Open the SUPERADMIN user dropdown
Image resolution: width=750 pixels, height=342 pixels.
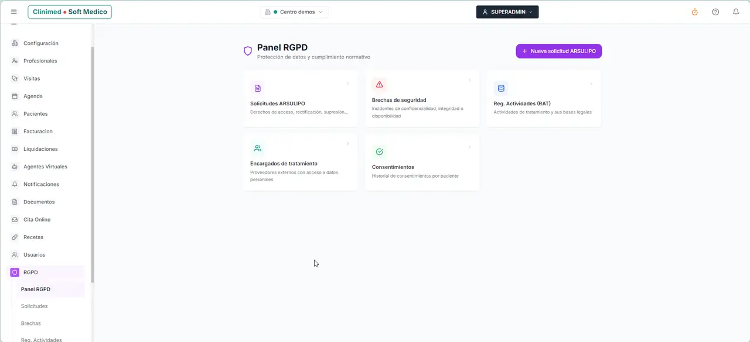click(x=507, y=12)
